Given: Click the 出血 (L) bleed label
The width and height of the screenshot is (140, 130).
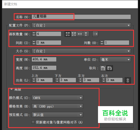Looking at the screenshot, I should point(23,80).
